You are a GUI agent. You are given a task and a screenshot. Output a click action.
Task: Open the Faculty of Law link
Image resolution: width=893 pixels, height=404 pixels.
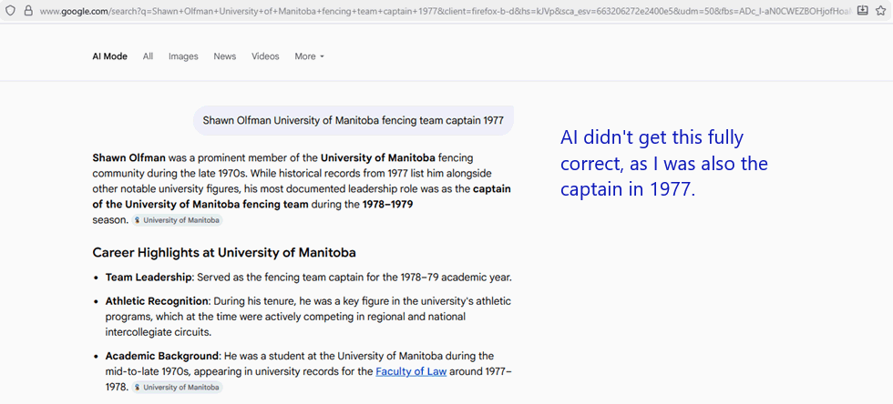pyautogui.click(x=411, y=371)
